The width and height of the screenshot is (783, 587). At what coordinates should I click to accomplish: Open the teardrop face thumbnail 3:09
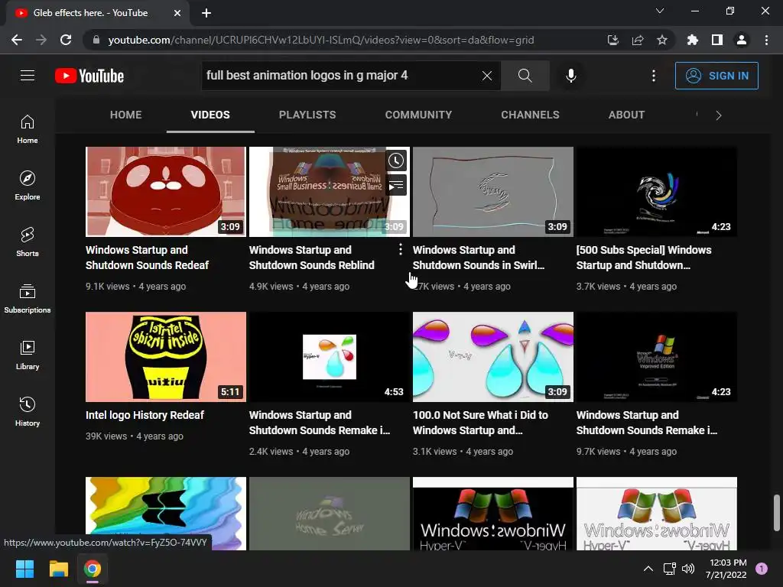click(493, 357)
